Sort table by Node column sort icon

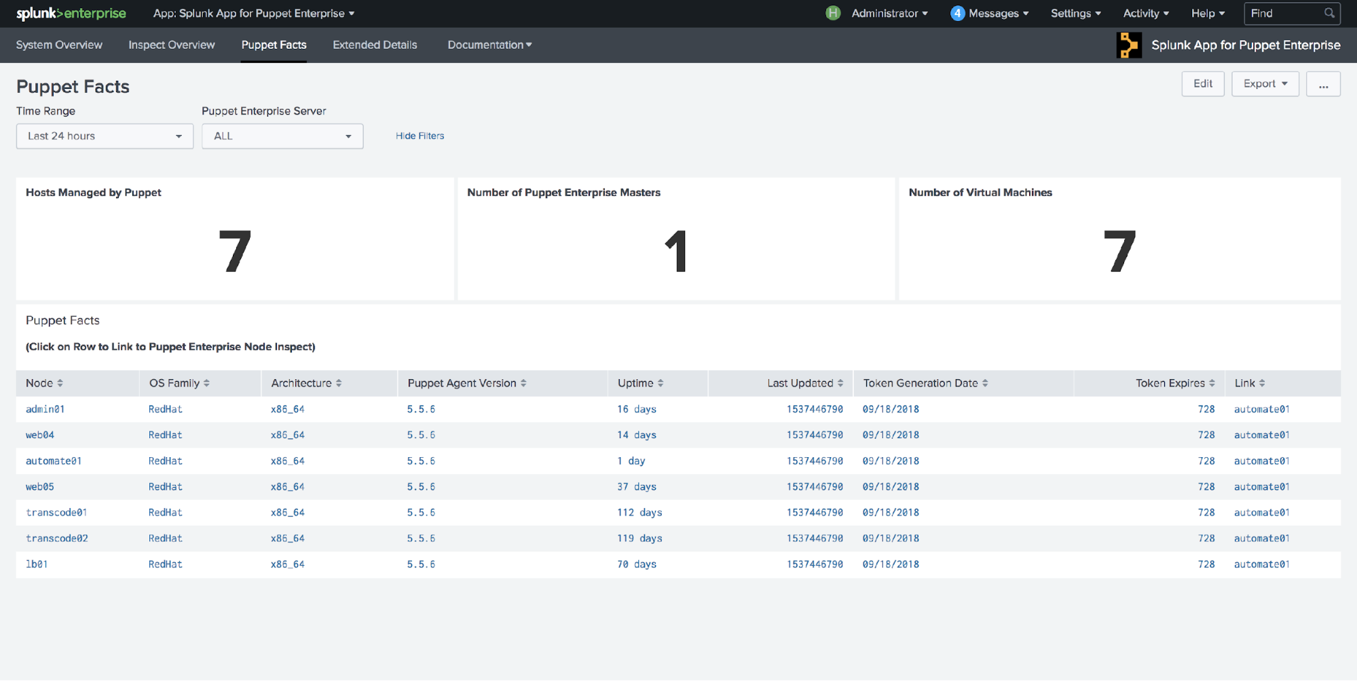[60, 383]
